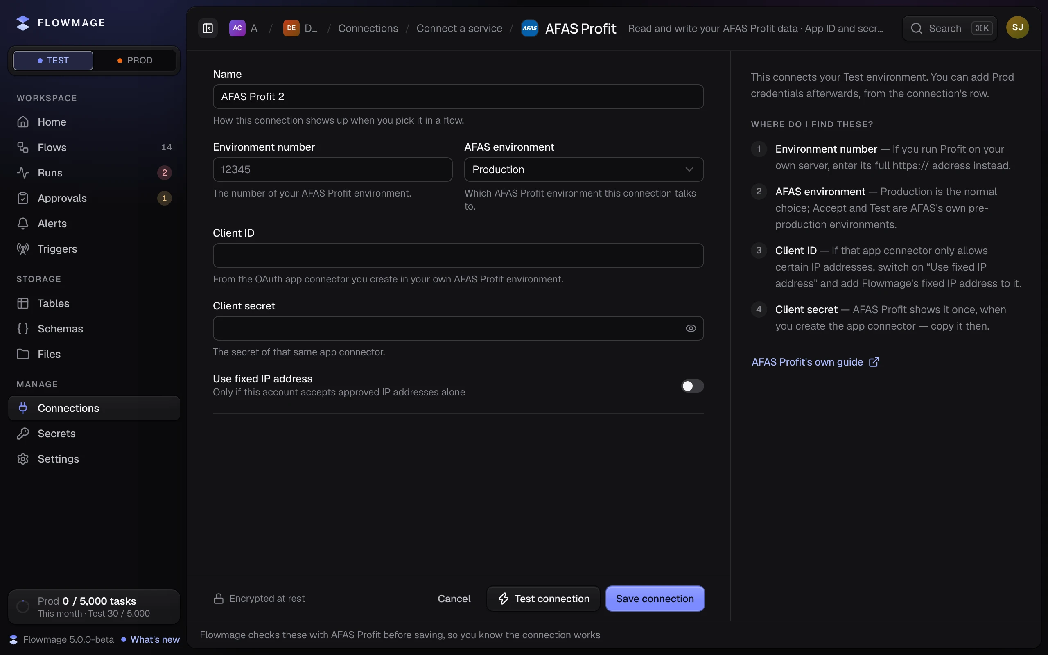This screenshot has height=655, width=1048.
Task: Open the Search box
Action: point(950,28)
